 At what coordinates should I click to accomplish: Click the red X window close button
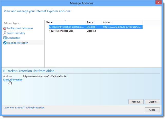coord(159,2)
